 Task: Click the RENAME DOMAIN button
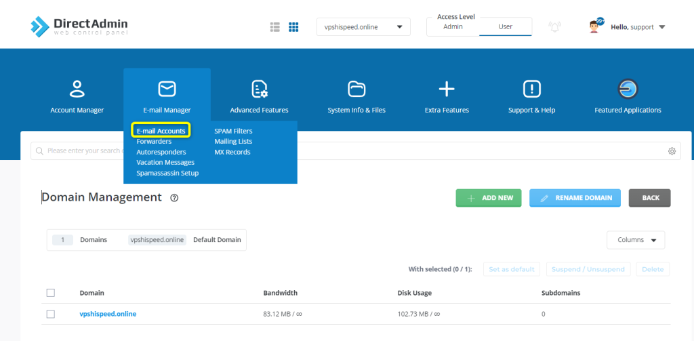(575, 198)
